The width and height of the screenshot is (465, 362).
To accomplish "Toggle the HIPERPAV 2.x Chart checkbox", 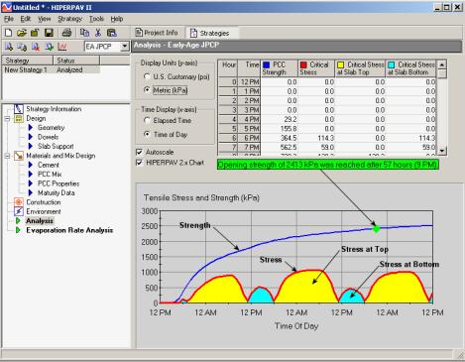I will 140,163.
